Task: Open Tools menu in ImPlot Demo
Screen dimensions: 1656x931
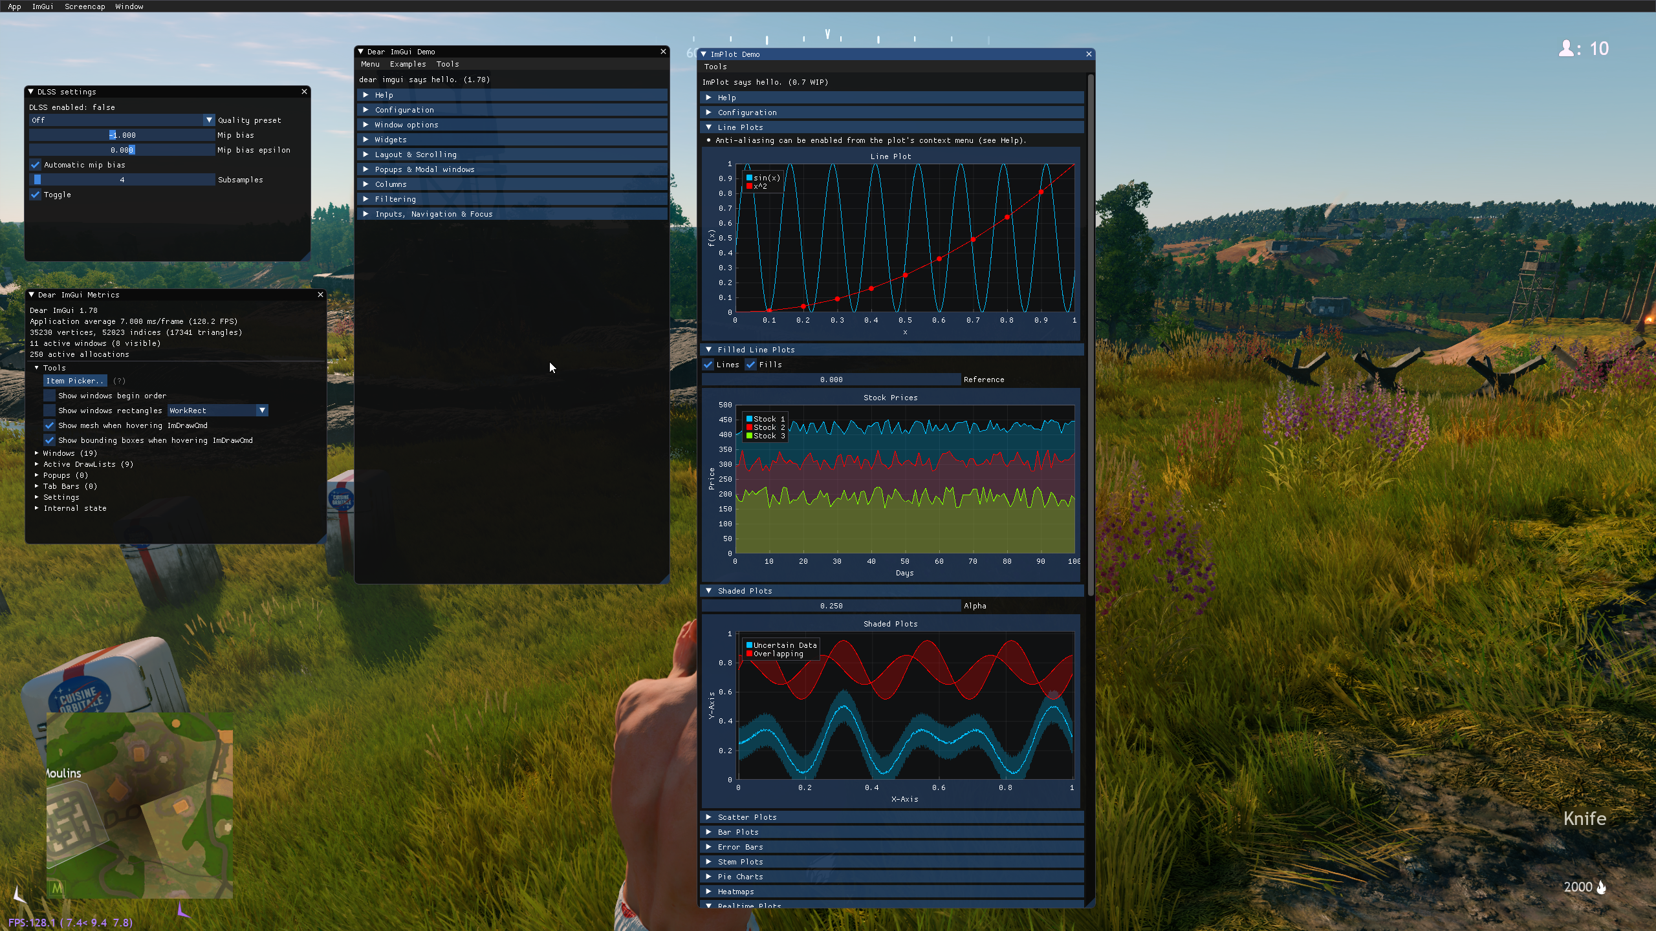Action: [715, 67]
